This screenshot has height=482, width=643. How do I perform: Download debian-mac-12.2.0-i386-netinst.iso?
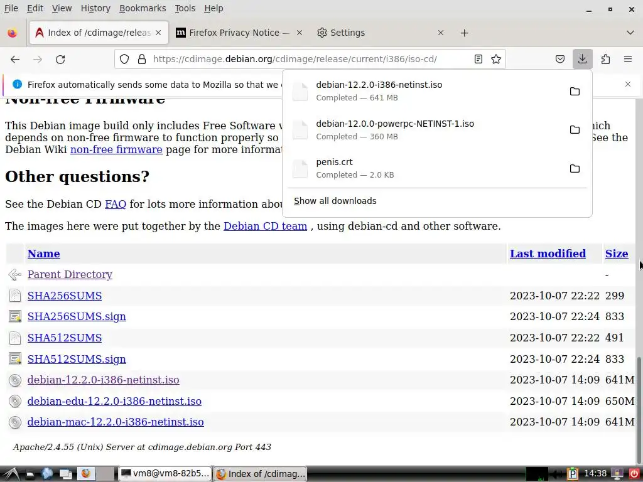(116, 422)
